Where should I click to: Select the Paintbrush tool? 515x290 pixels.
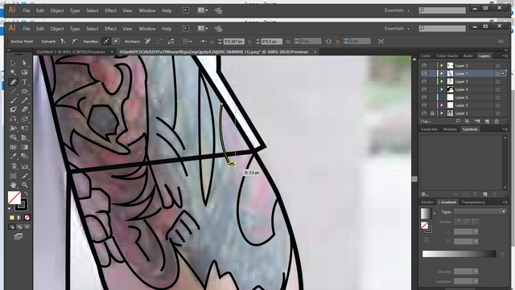click(13, 100)
